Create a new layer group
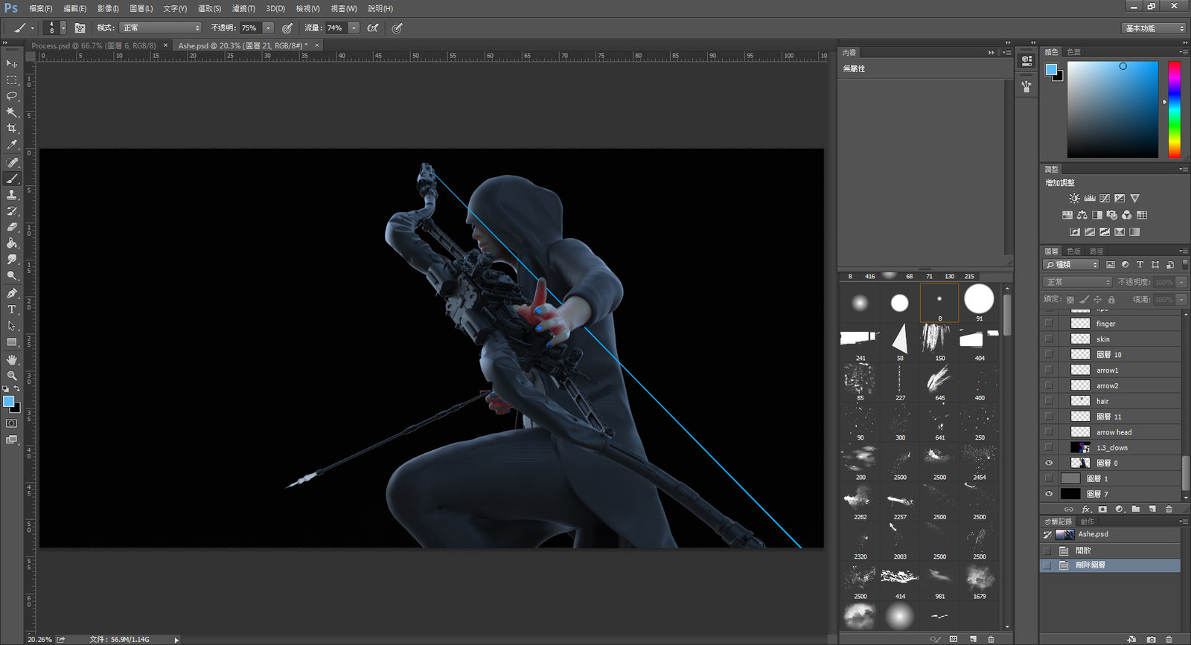The width and height of the screenshot is (1191, 645). point(1136,509)
